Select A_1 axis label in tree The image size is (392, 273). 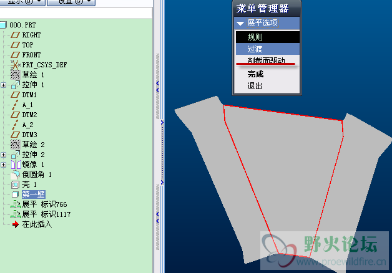tap(27, 105)
